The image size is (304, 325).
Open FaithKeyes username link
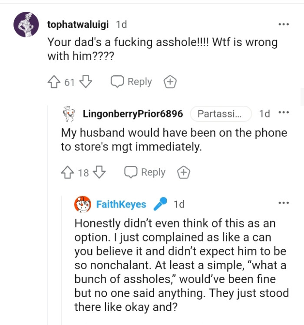point(121,204)
